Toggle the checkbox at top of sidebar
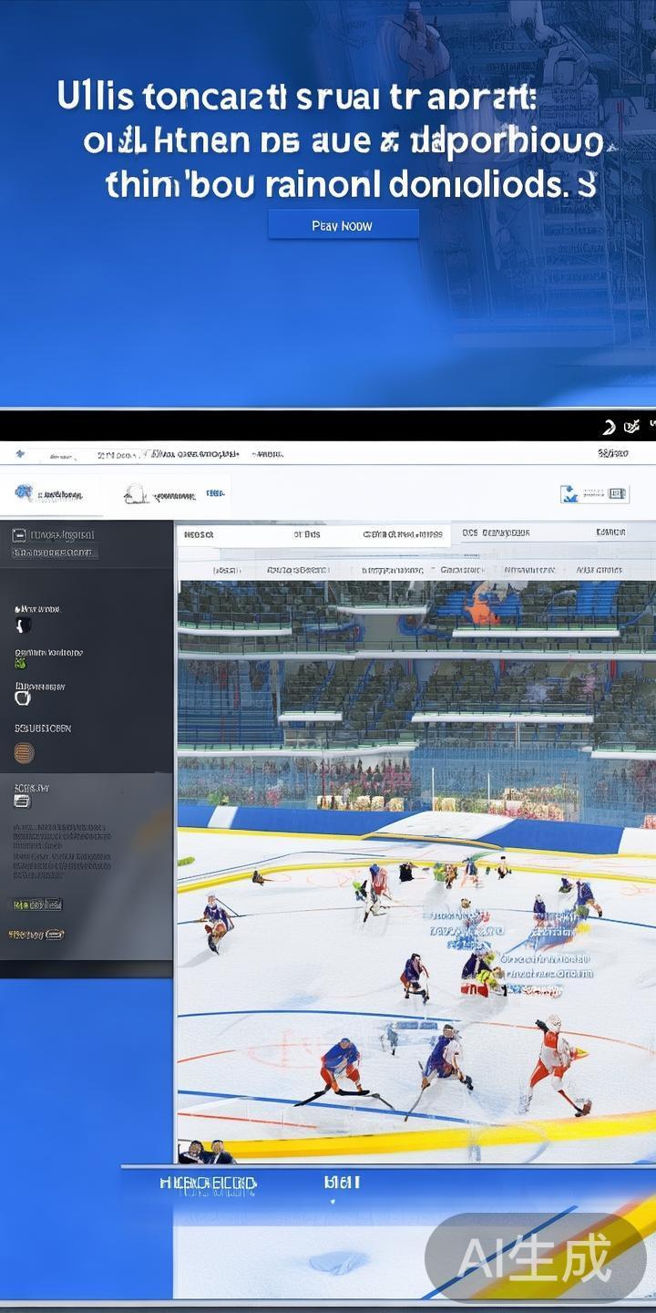The image size is (656, 1313). pos(19,536)
